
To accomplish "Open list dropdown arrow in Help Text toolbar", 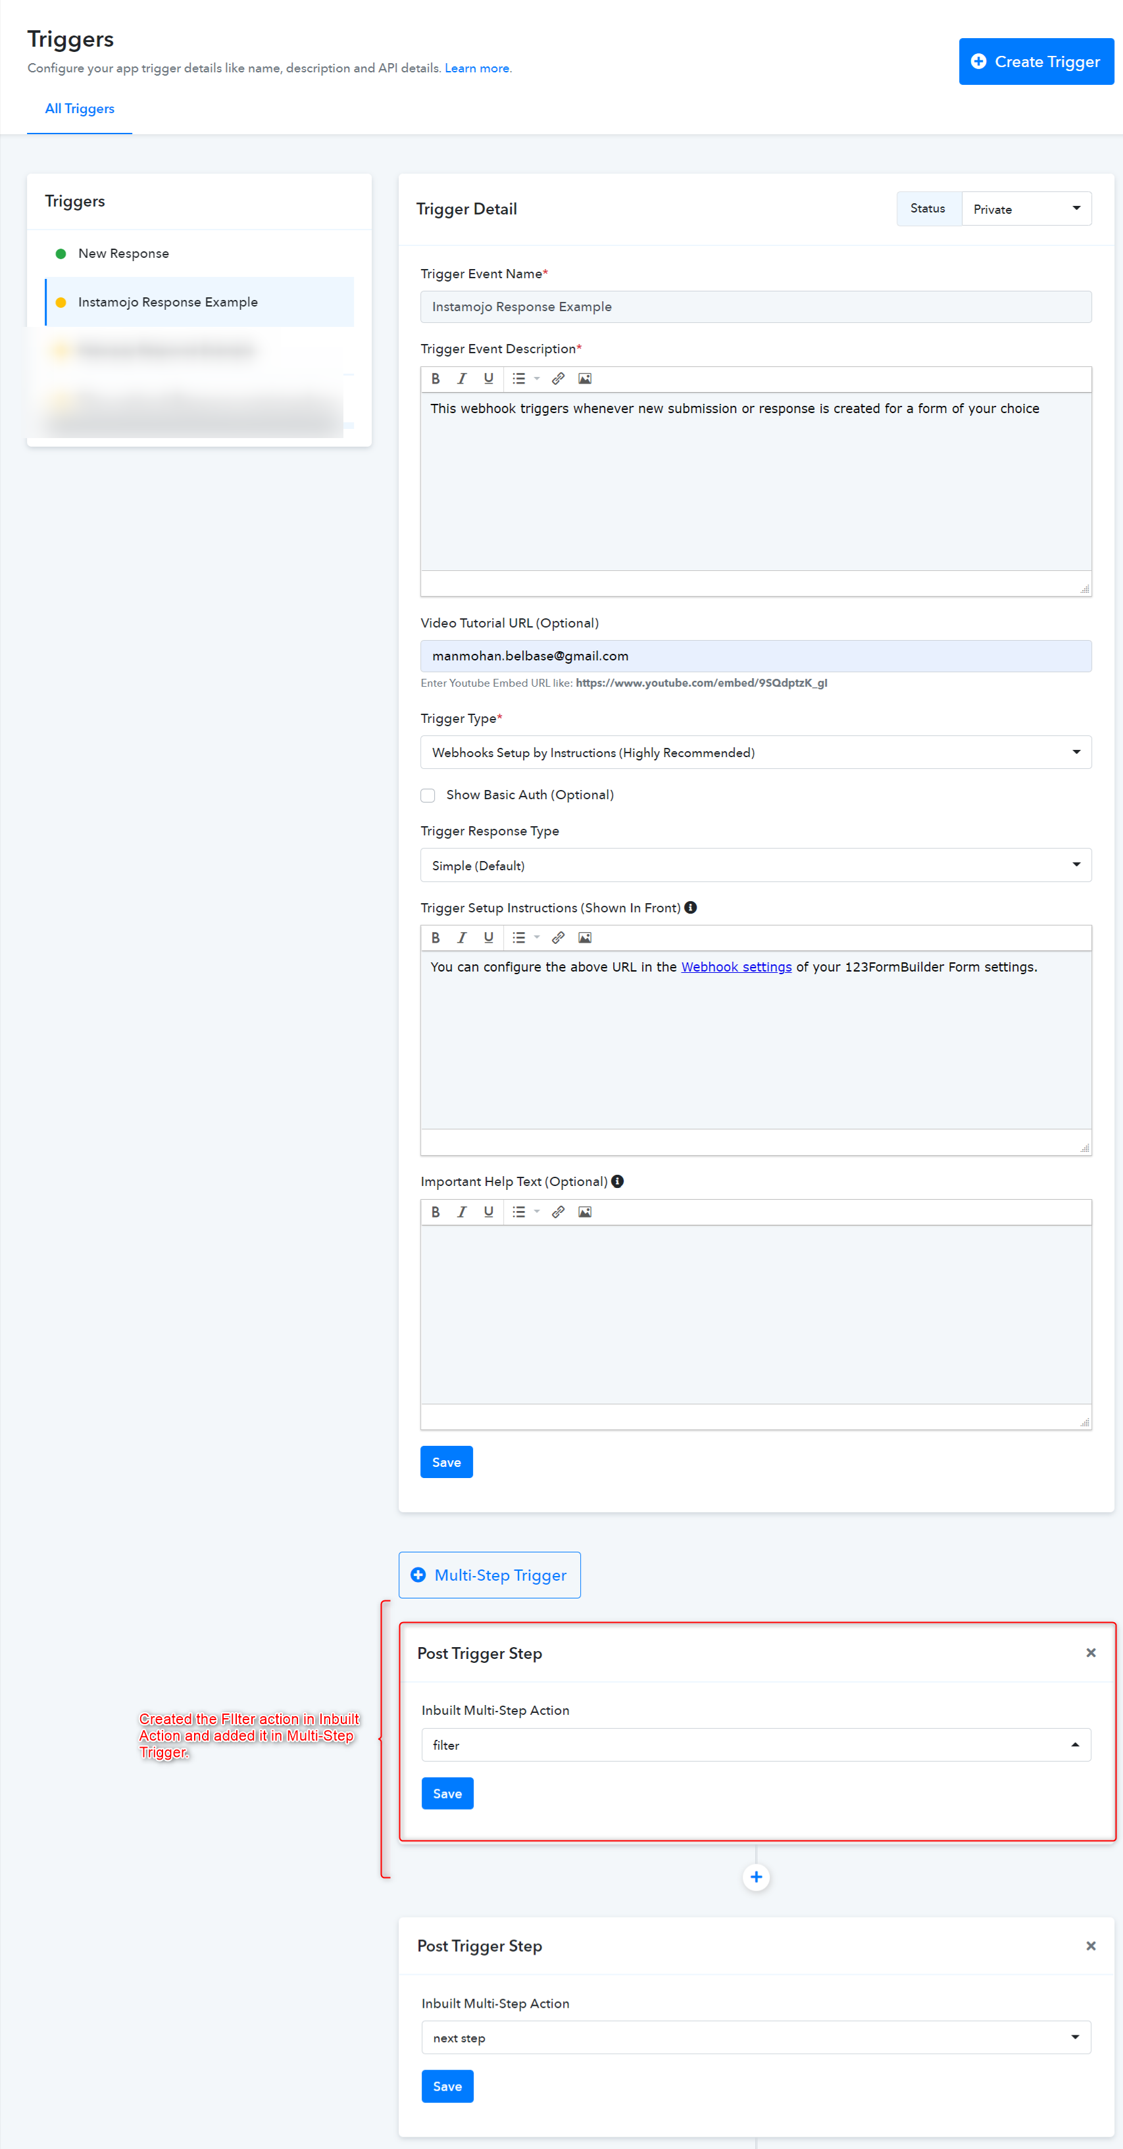I will pos(536,1212).
